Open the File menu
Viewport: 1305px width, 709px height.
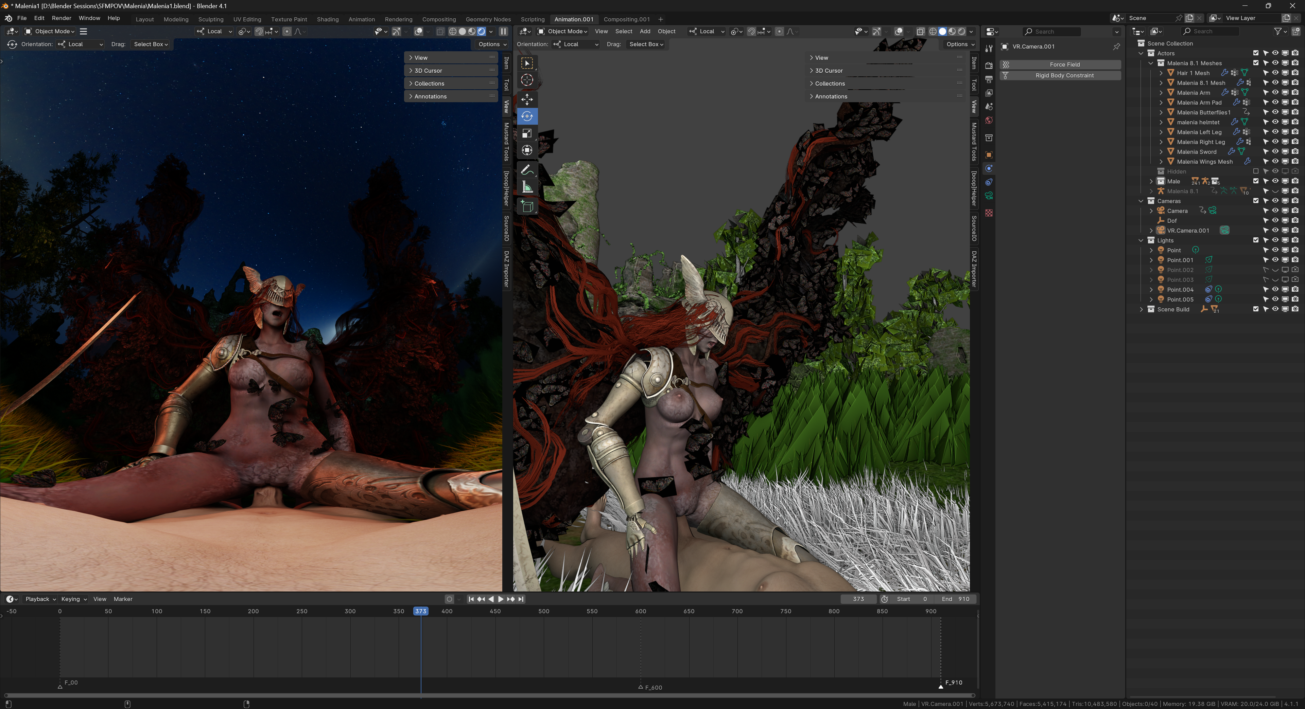pos(22,18)
